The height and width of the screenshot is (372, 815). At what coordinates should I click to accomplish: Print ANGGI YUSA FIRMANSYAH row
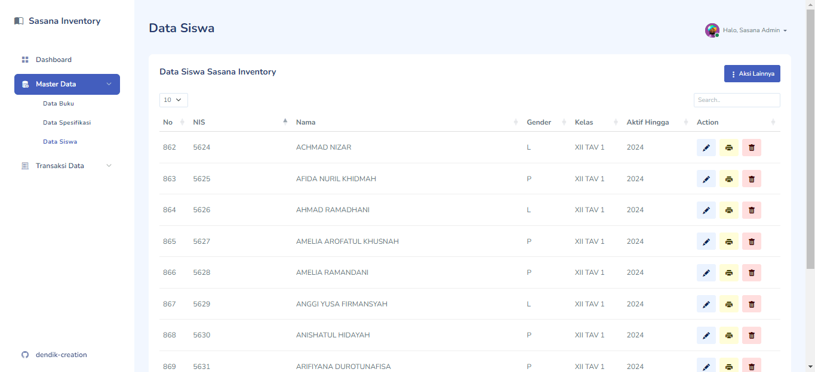click(729, 304)
